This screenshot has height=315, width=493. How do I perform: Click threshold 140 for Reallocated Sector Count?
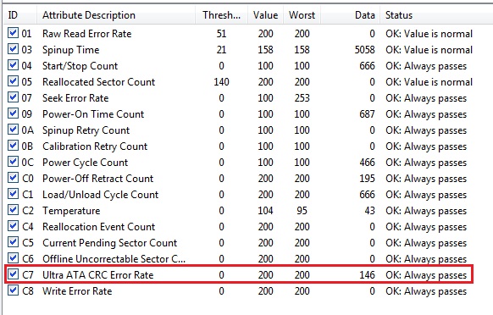[x=221, y=82]
